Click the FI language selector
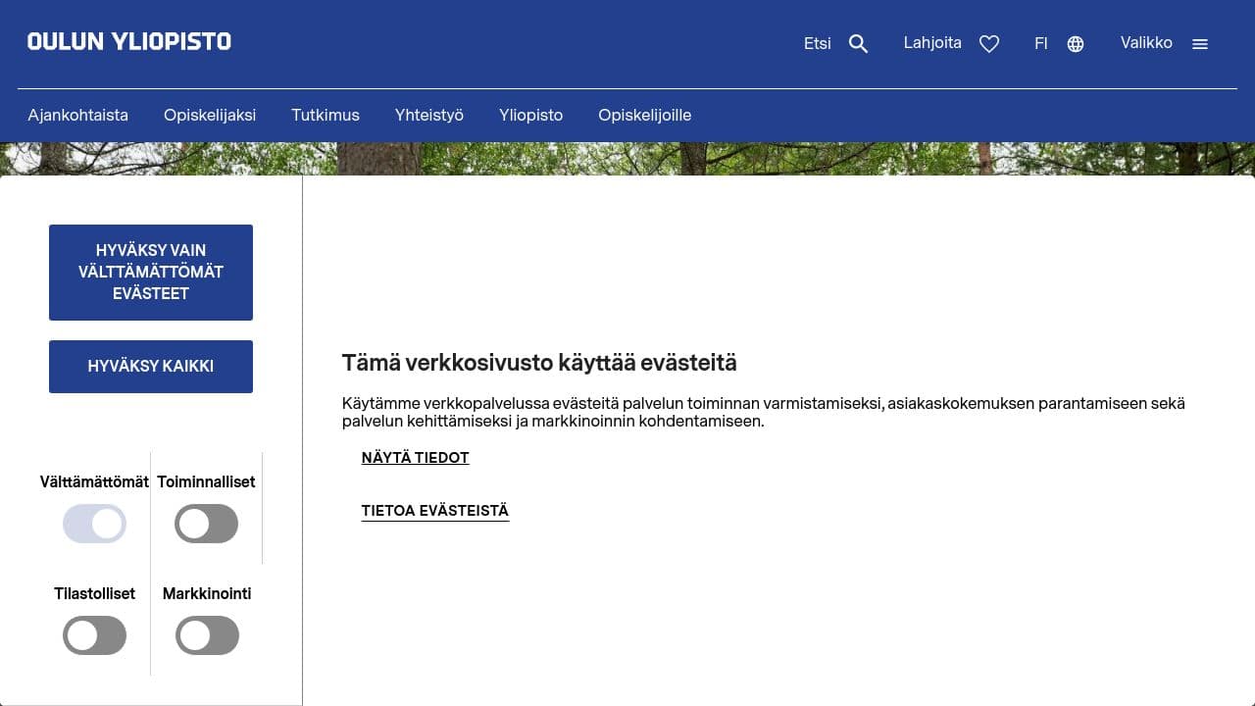 (1041, 43)
